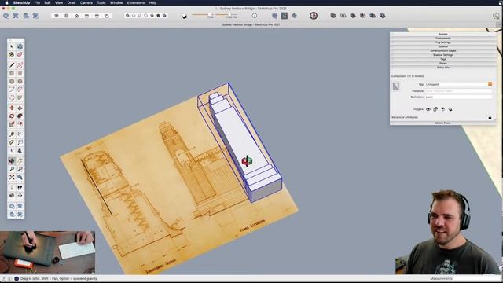The width and height of the screenshot is (503, 283).
Task: Pick the Follow Me tool
Action: click(20, 116)
